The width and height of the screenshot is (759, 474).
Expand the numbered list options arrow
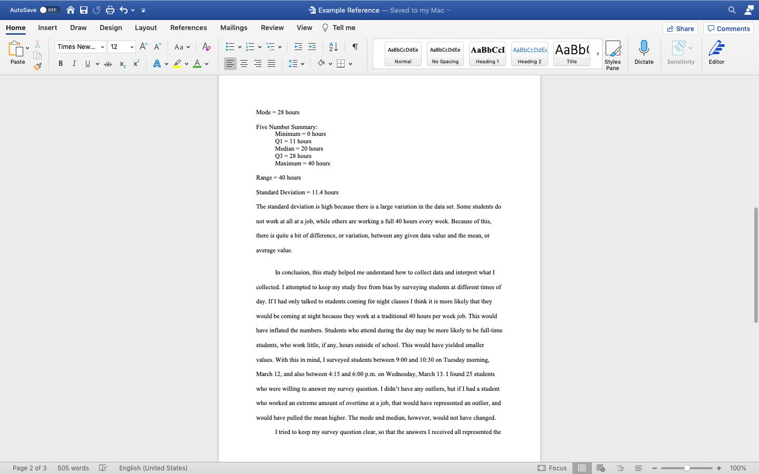click(x=260, y=47)
